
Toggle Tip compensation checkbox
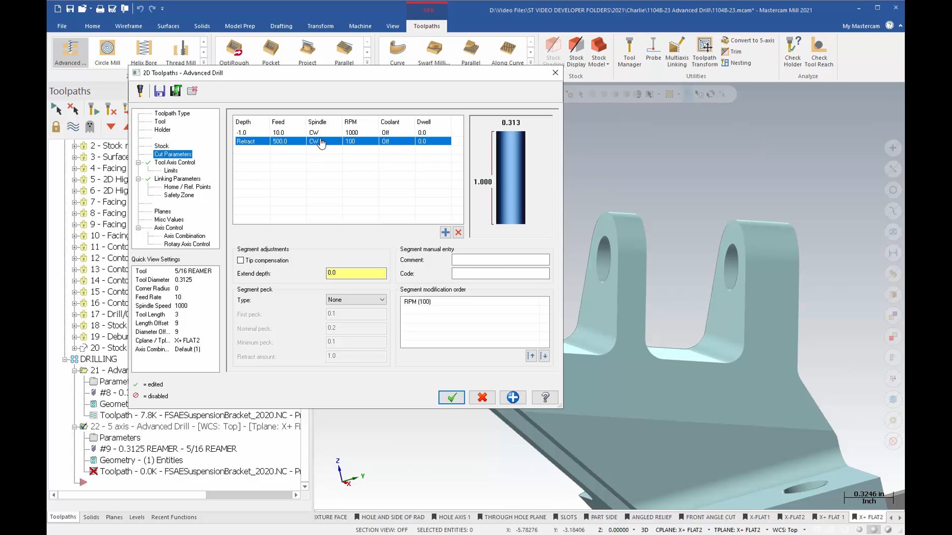tap(240, 260)
